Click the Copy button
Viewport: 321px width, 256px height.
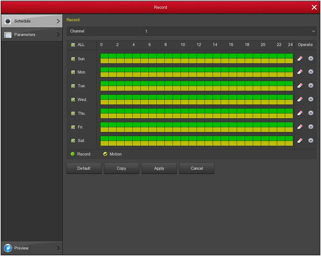pyautogui.click(x=121, y=168)
